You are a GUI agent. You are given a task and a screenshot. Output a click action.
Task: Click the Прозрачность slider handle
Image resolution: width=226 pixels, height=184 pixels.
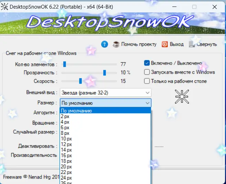coord(105,73)
